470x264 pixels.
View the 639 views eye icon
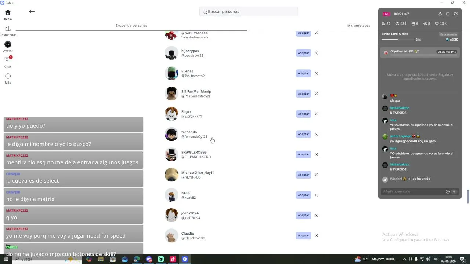(397, 23)
